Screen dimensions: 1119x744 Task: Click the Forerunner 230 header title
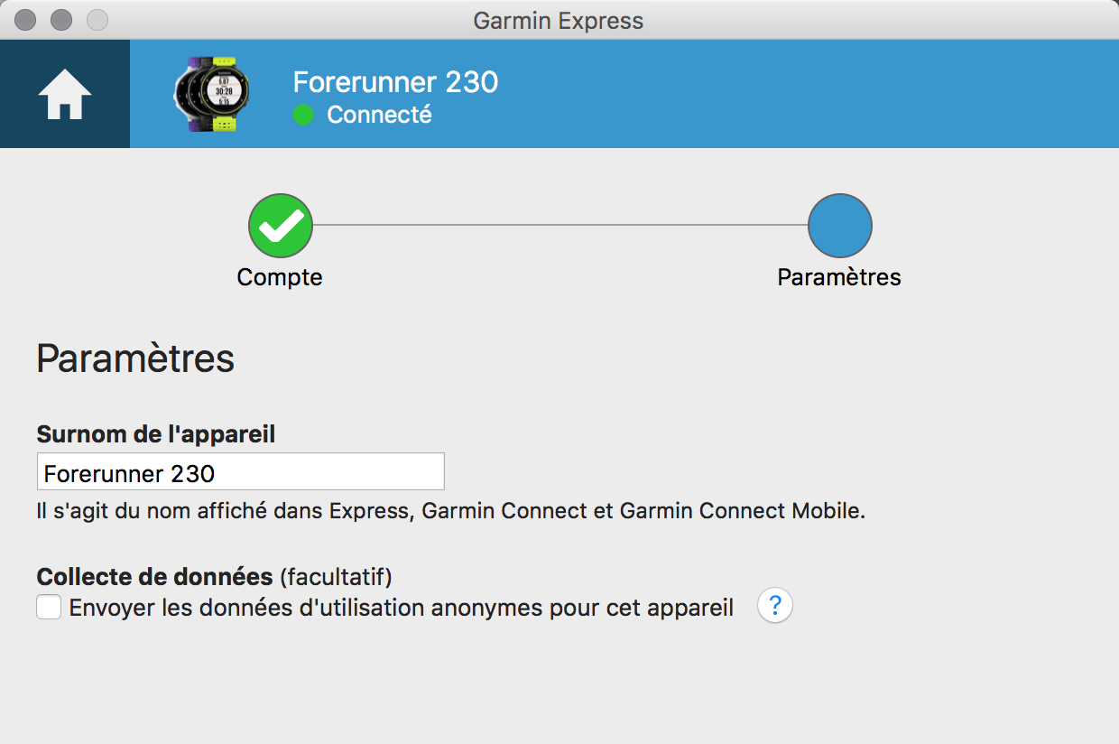point(395,83)
